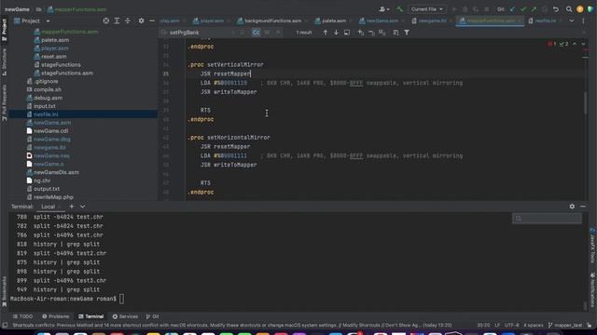The width and height of the screenshot is (597, 335).
Task: Open terminal session options chevron
Action: [83, 207]
